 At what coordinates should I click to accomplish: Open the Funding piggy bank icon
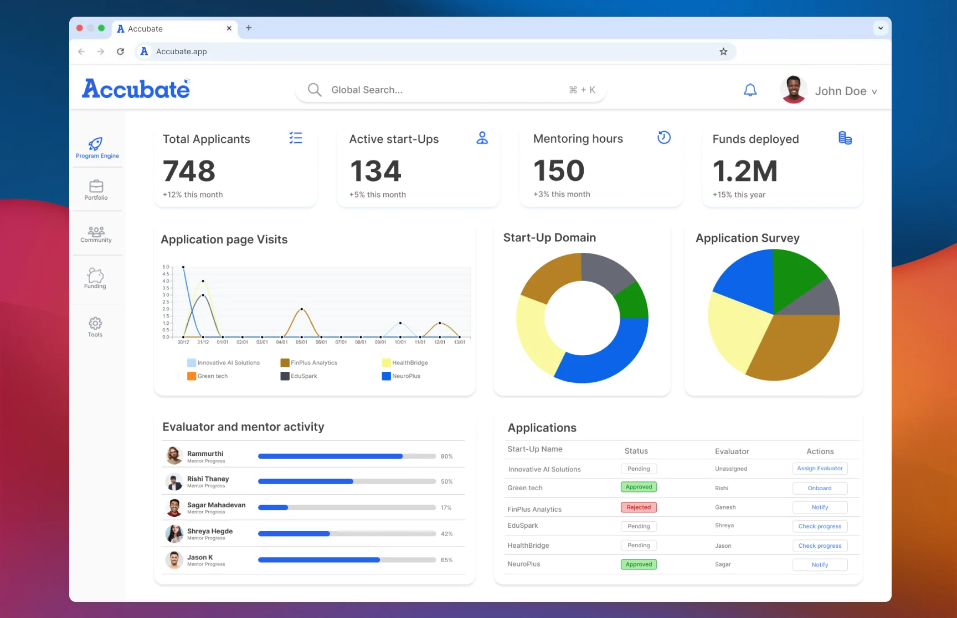click(x=95, y=276)
